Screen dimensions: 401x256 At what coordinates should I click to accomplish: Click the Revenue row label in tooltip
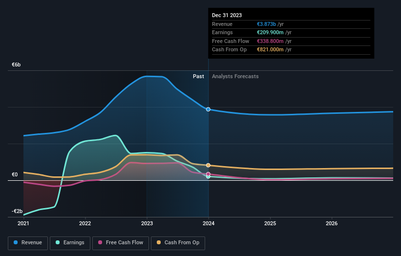(x=222, y=24)
